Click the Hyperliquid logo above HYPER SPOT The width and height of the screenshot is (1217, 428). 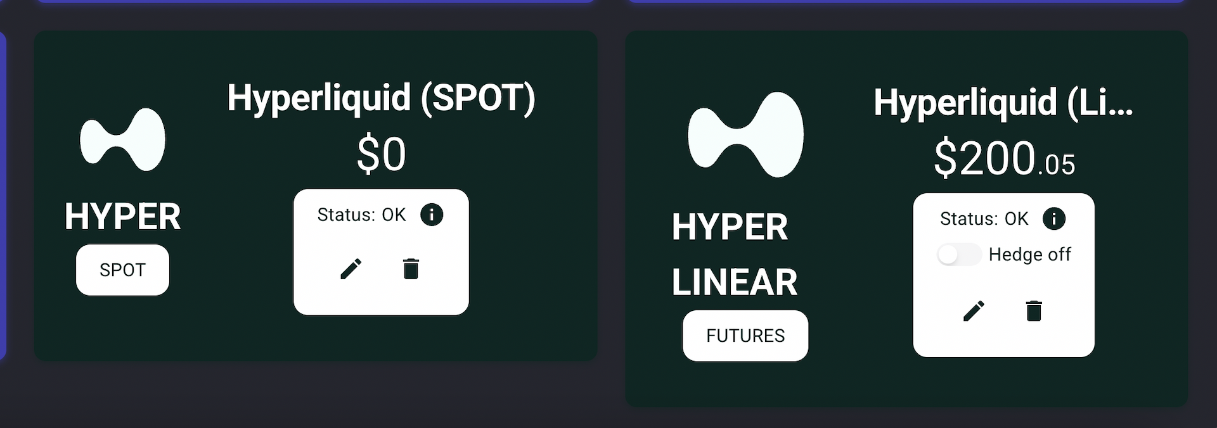122,139
